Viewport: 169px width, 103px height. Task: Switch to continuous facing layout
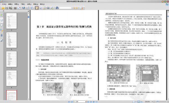click(x=141, y=102)
